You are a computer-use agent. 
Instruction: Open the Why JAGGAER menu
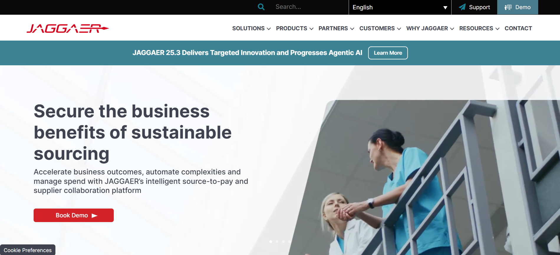tap(430, 28)
